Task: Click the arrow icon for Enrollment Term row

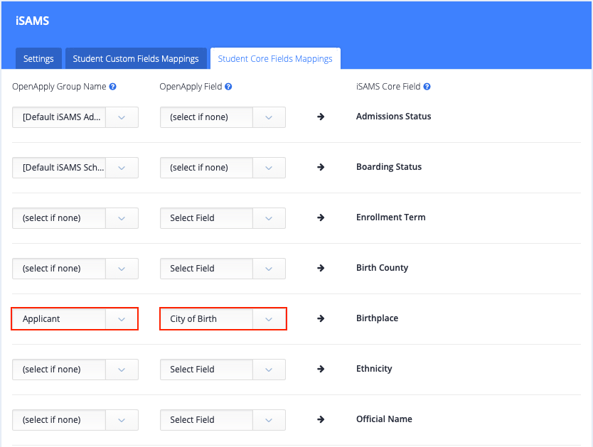Action: coord(321,217)
